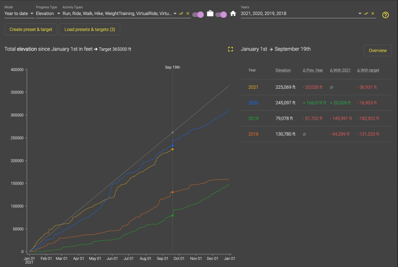Click the Δ With target column header

368,70
